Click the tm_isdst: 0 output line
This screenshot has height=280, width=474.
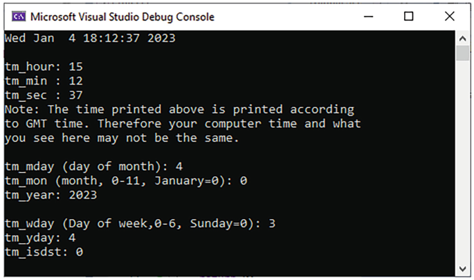tap(44, 252)
